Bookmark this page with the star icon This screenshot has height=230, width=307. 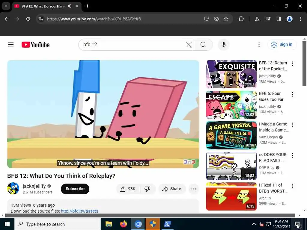226,19
